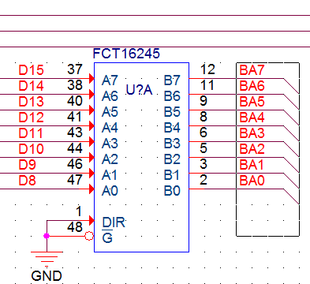Select the BA4 net label
The image size is (310, 284).
coord(252,118)
